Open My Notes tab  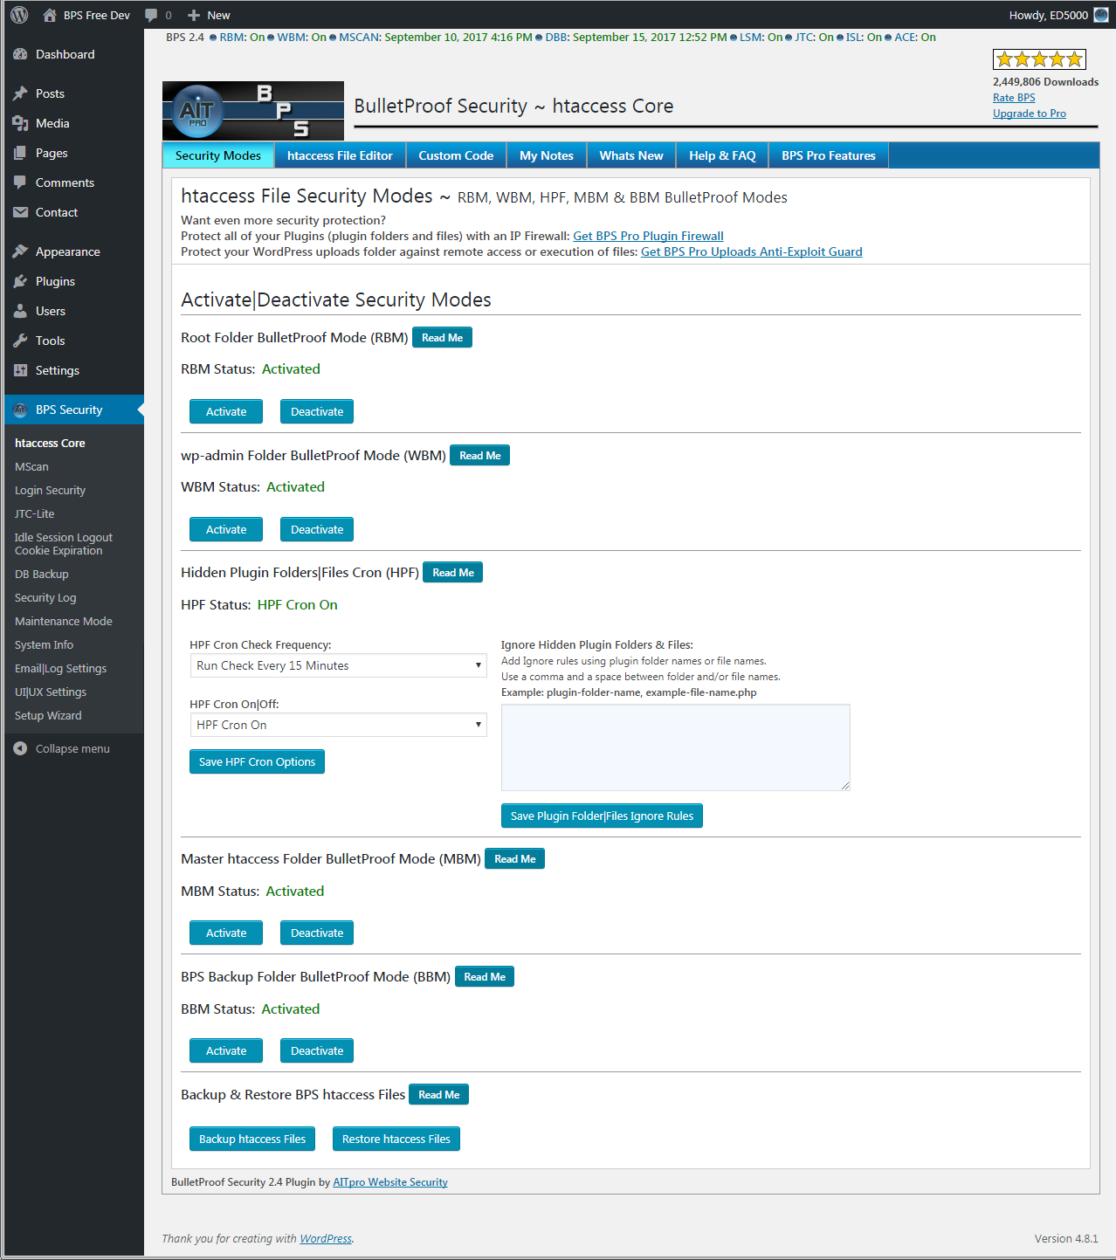(x=547, y=155)
